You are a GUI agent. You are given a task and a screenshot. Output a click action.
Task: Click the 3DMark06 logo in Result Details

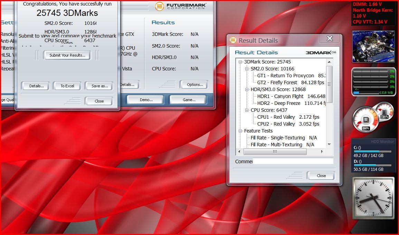point(321,52)
